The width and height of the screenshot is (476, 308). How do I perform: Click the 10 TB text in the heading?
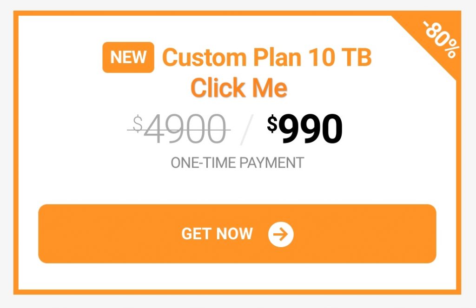[340, 57]
